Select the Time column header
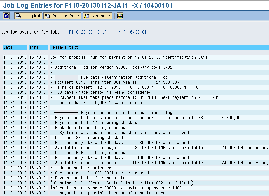This screenshot has width=269, height=196. (x=38, y=47)
